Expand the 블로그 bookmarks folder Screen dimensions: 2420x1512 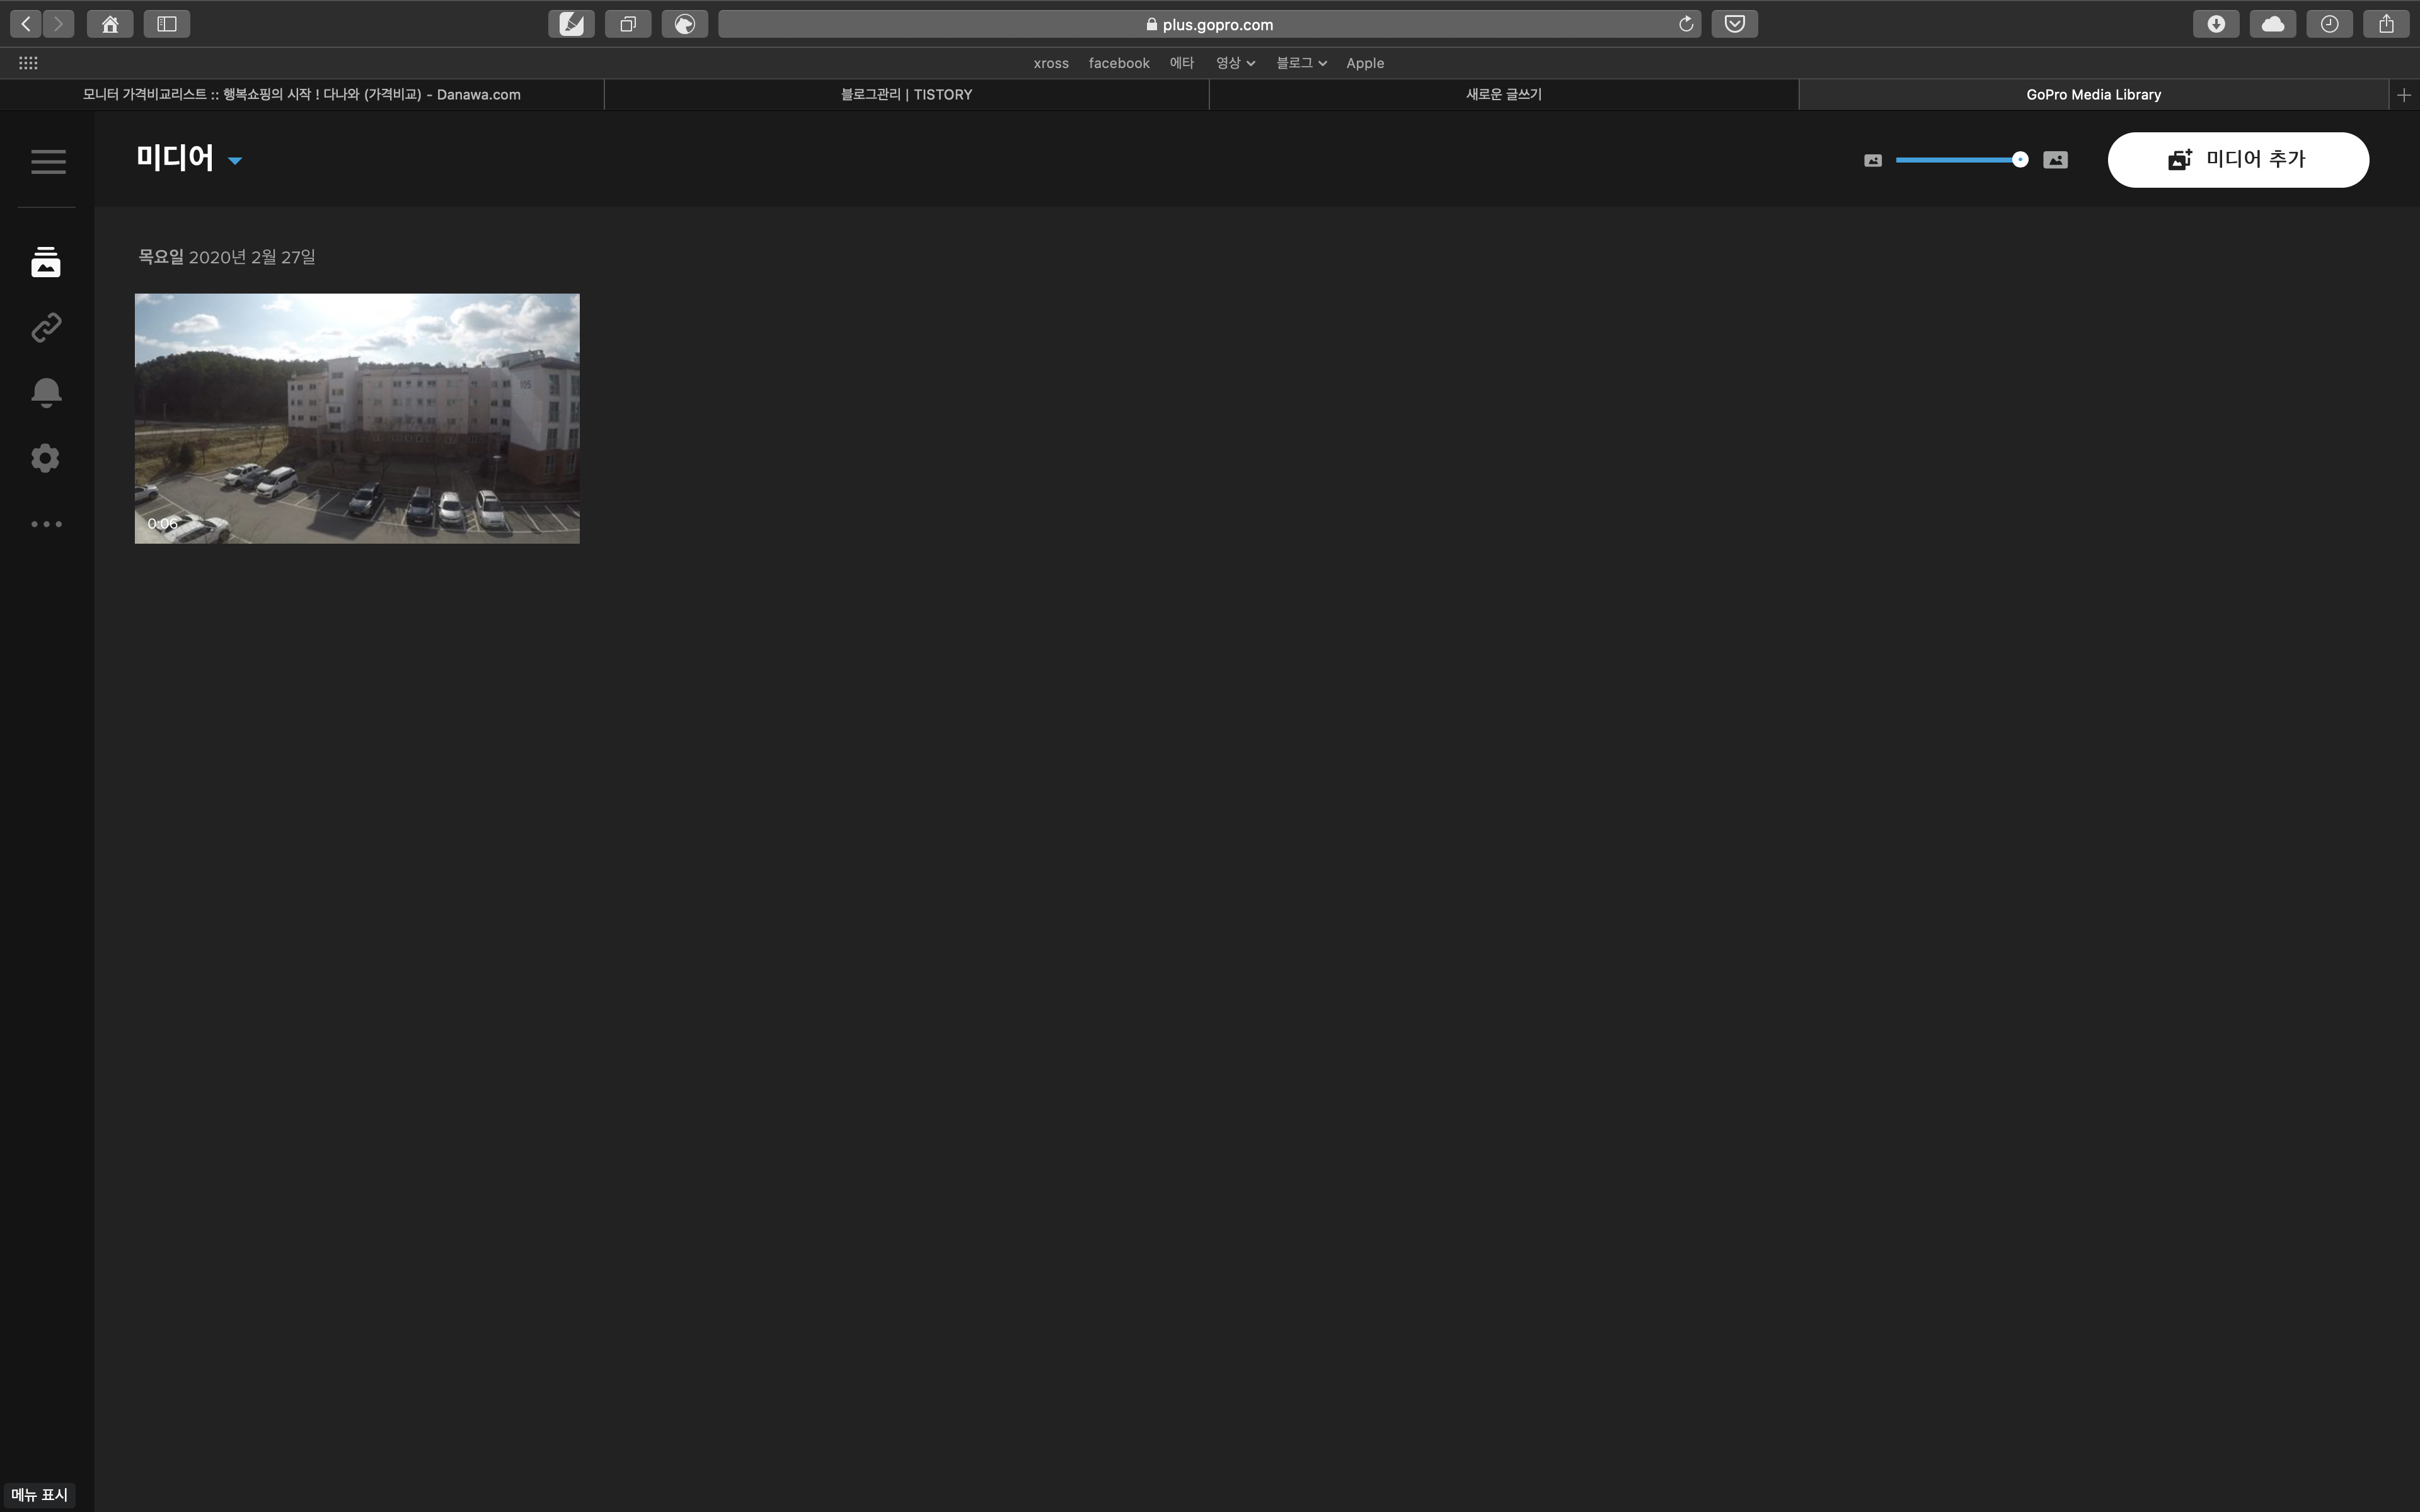1300,63
